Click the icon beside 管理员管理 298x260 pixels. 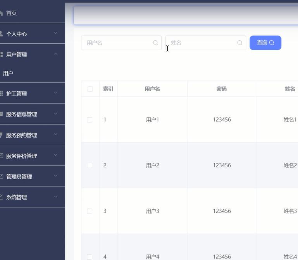(x=1, y=176)
